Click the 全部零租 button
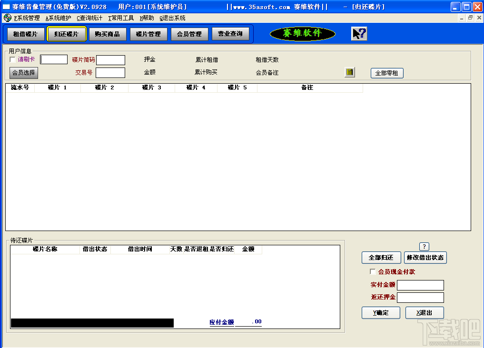484x348 pixels. (x=387, y=73)
